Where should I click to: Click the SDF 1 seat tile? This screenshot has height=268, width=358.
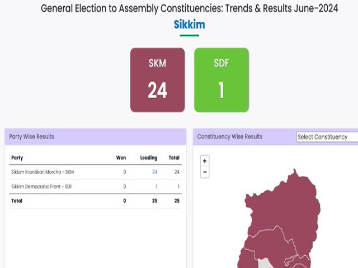point(222,80)
